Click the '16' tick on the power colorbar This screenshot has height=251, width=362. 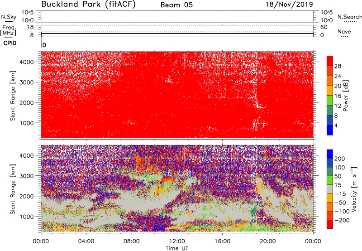click(x=338, y=96)
